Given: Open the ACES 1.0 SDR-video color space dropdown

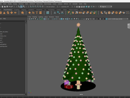Looking at the screenshot, I should click(118, 19).
